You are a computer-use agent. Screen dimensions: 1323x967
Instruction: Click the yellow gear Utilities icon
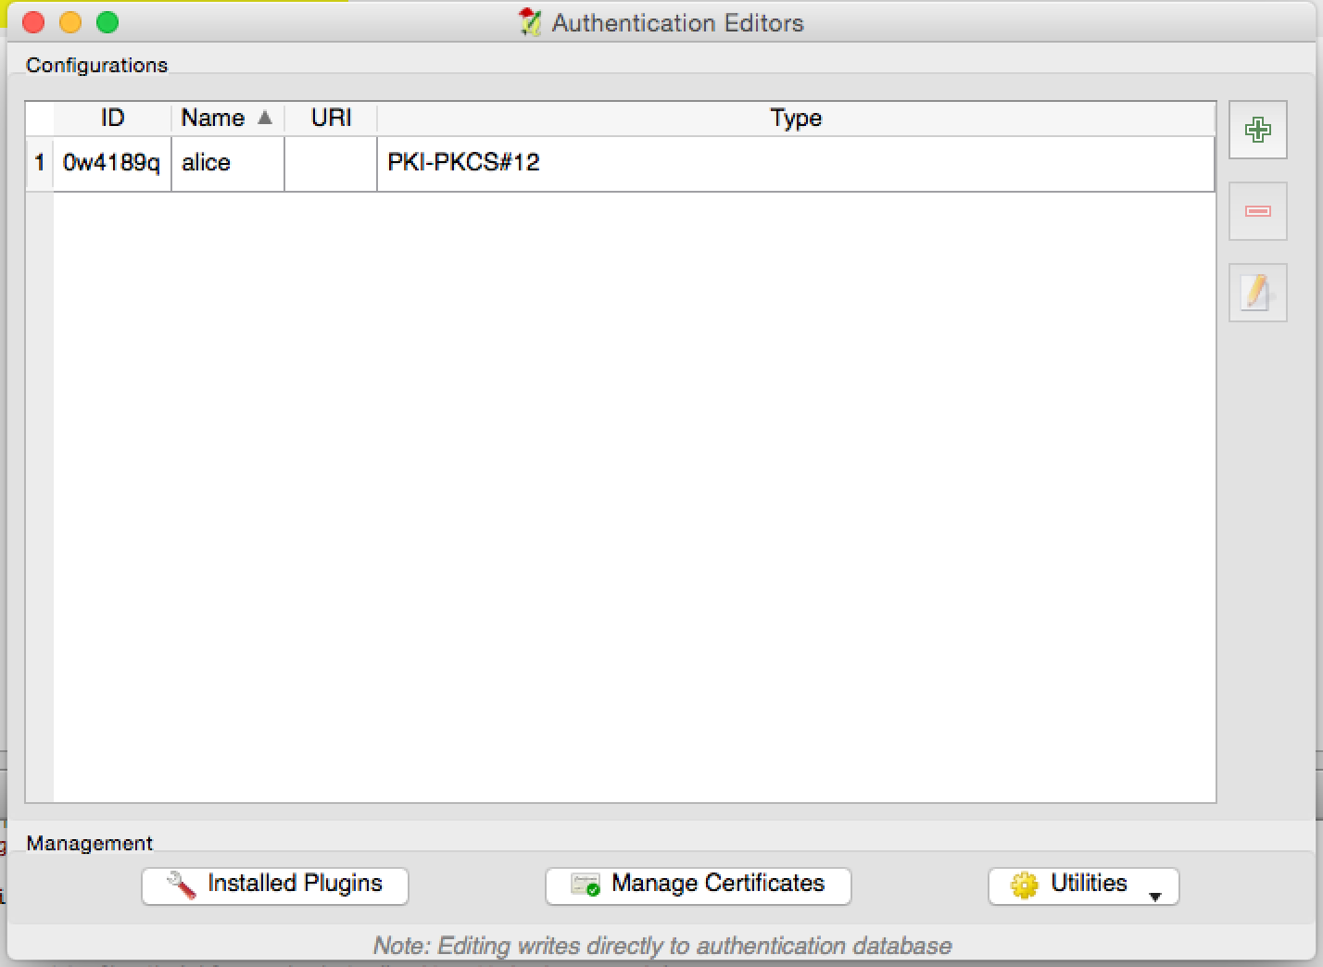click(x=1024, y=885)
